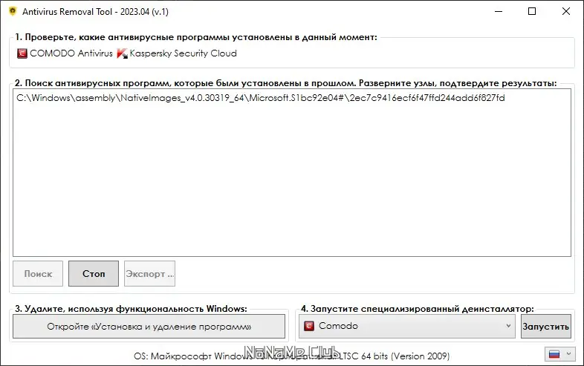The width and height of the screenshot is (584, 366).
Task: Select the Kaspersky Security Cloud label
Action: pos(184,53)
